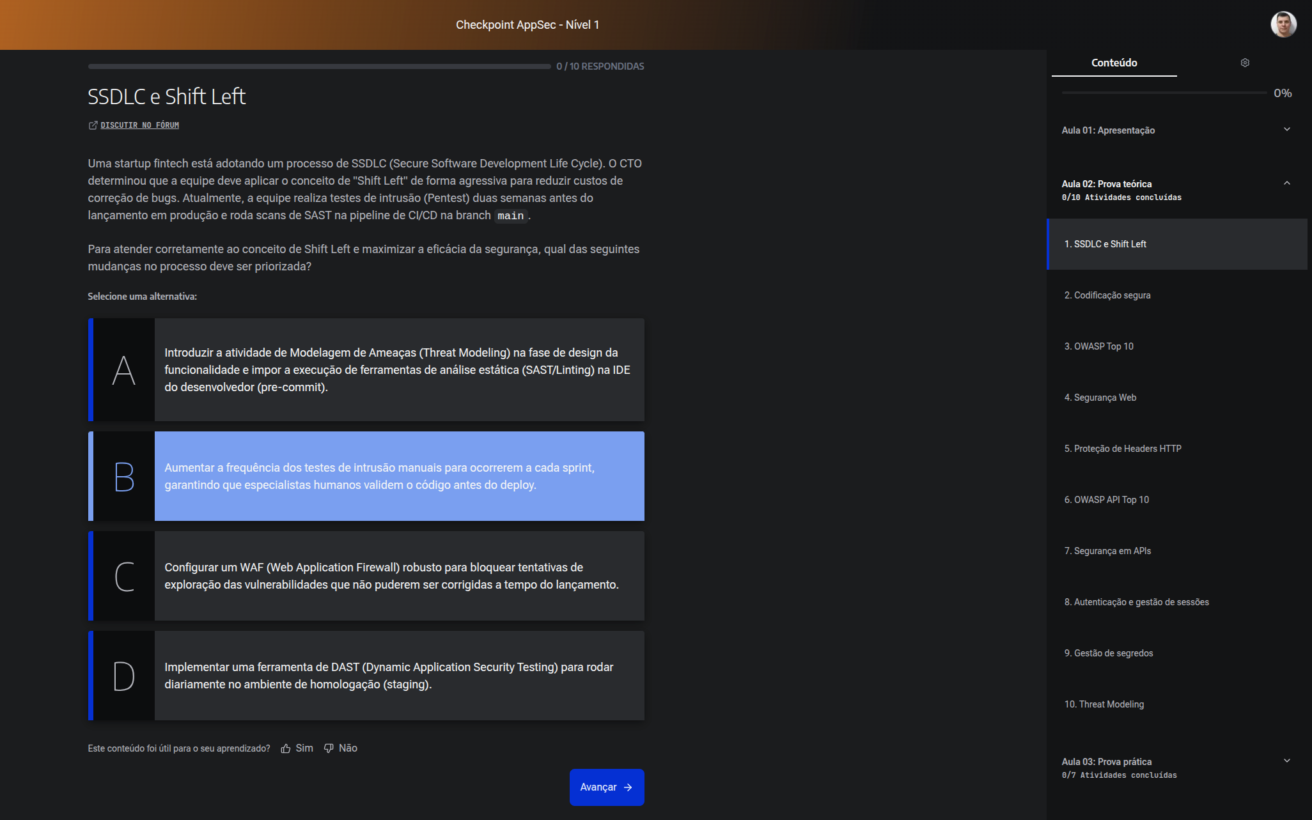This screenshot has width=1312, height=820.
Task: Click the external link icon for the forum
Action: click(93, 125)
